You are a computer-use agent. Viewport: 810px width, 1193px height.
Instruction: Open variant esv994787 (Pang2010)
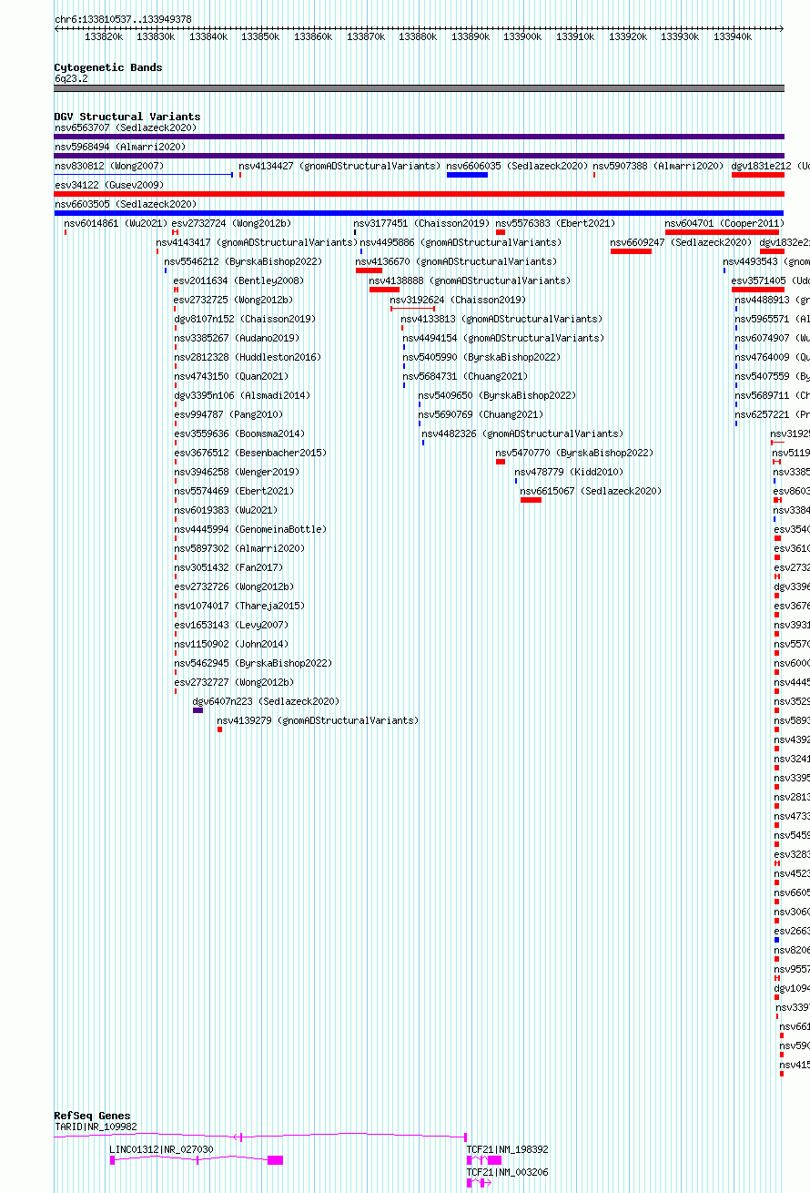pos(228,414)
